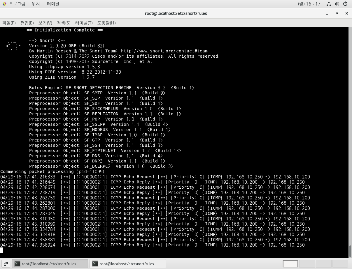Open the 검색(S) menu

click(x=64, y=23)
